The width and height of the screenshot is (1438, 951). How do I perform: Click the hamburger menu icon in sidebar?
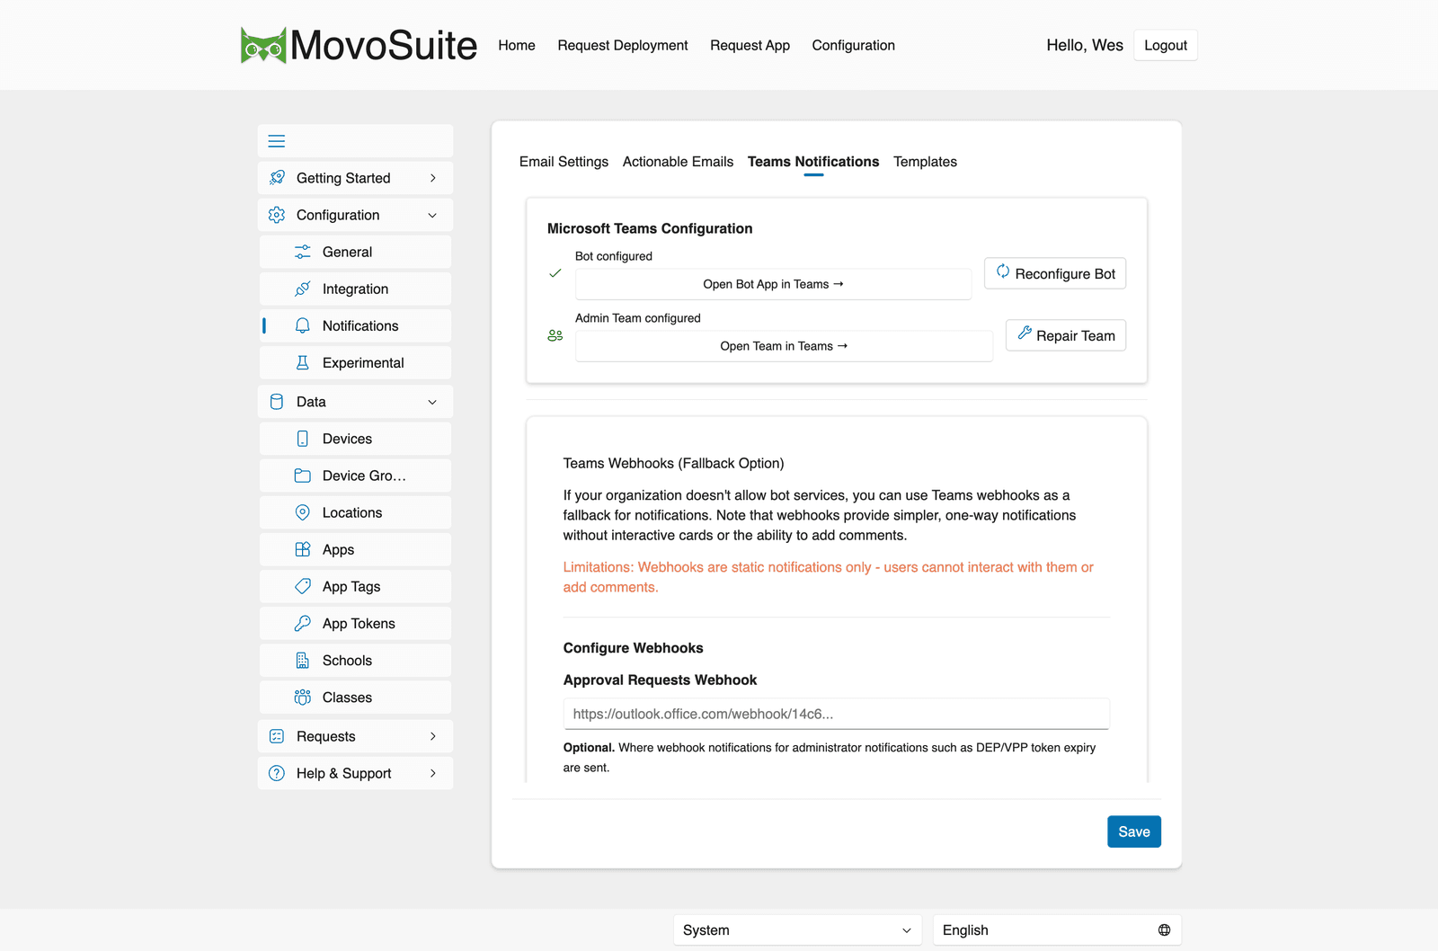point(277,141)
